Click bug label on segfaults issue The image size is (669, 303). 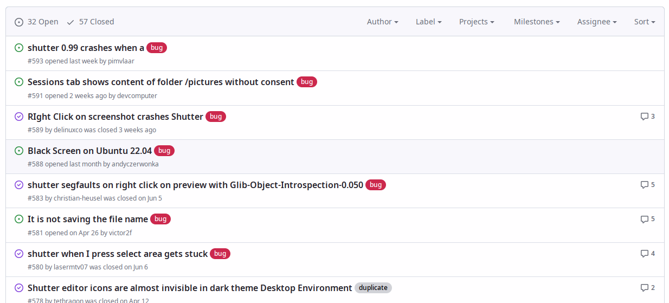376,185
